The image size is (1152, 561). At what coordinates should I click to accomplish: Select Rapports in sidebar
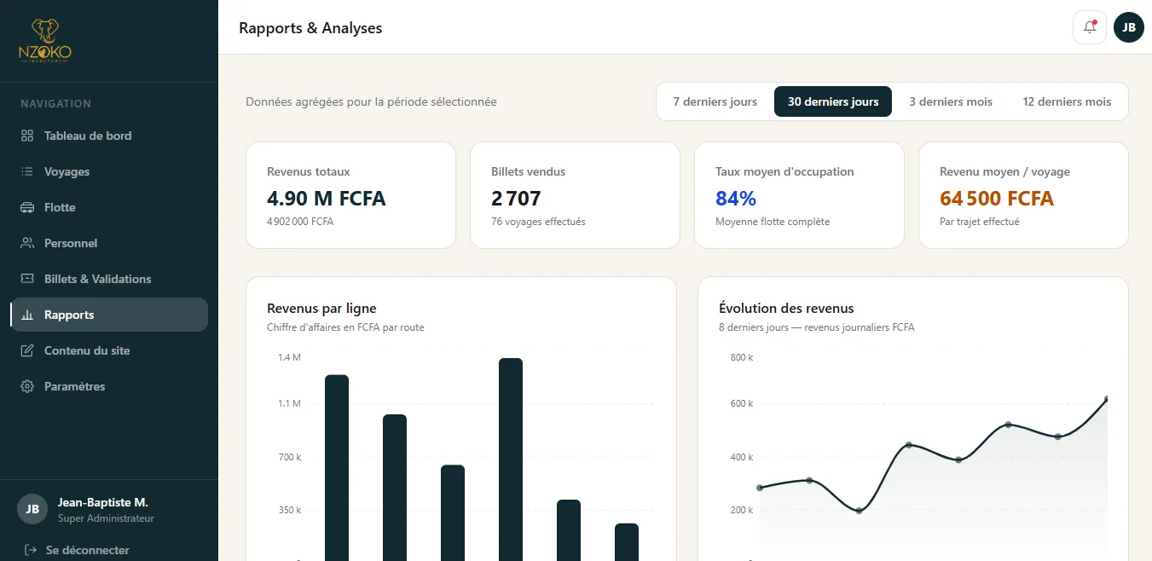(109, 315)
